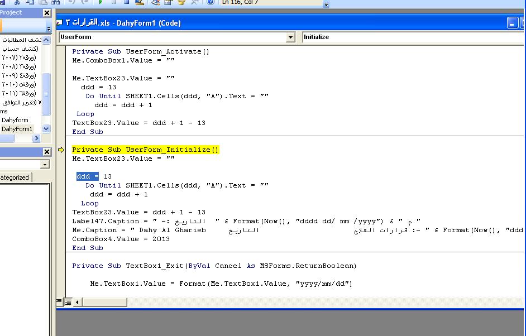Click Ln 116, Col 7 position indicator
The height and width of the screenshot is (336, 526).
tap(240, 2)
